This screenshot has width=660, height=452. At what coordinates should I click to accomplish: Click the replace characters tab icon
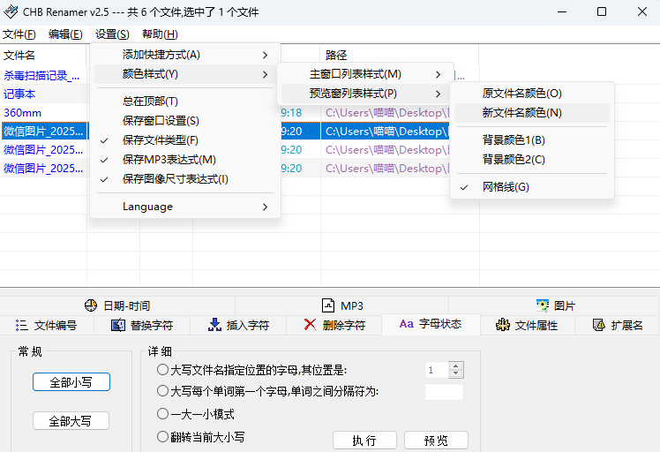pos(117,325)
